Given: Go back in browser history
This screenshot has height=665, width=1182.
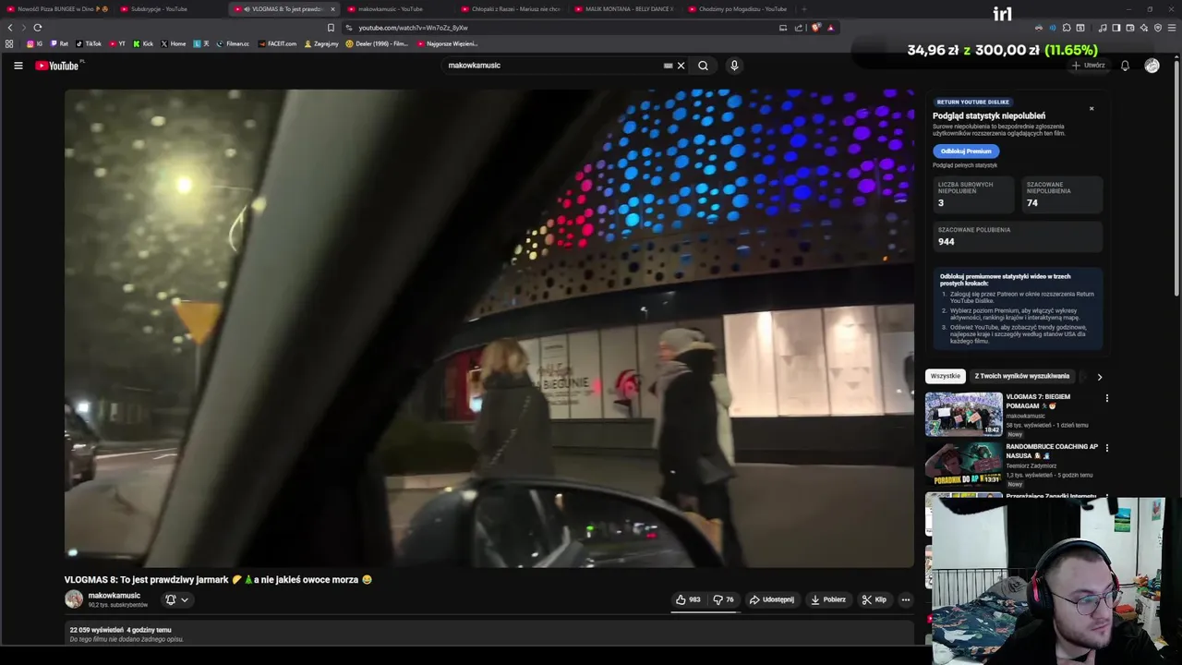Looking at the screenshot, I should tap(10, 28).
